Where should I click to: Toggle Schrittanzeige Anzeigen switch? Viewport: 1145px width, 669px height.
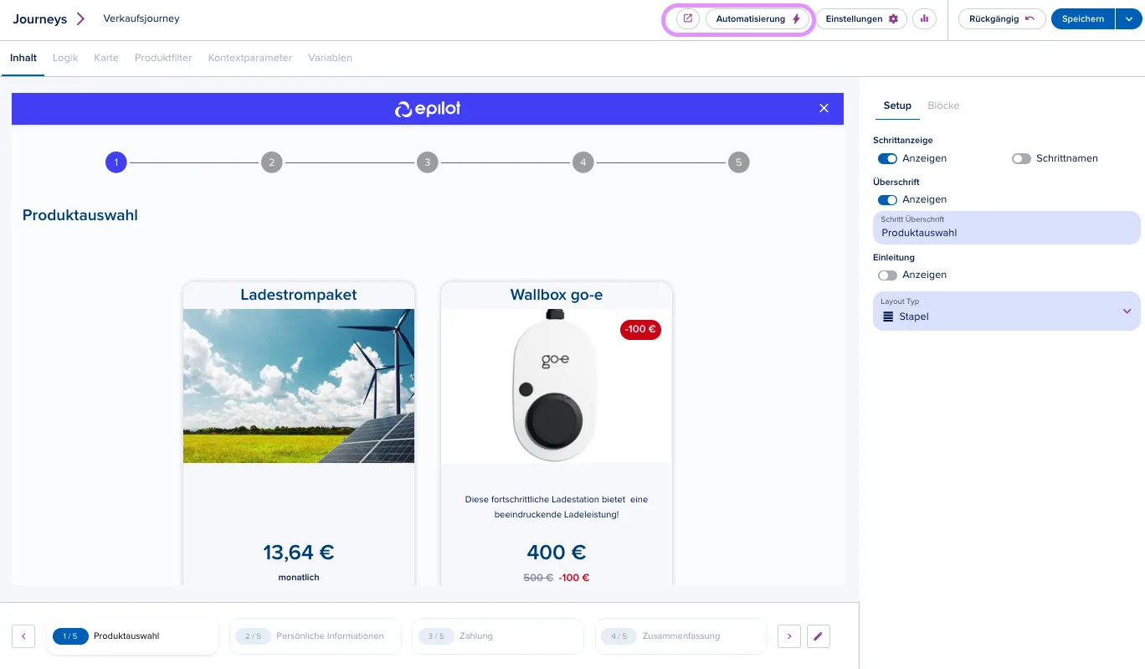coord(887,158)
